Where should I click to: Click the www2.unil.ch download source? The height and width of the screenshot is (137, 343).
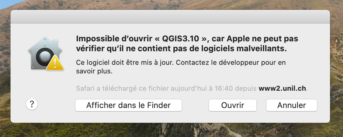[282, 89]
